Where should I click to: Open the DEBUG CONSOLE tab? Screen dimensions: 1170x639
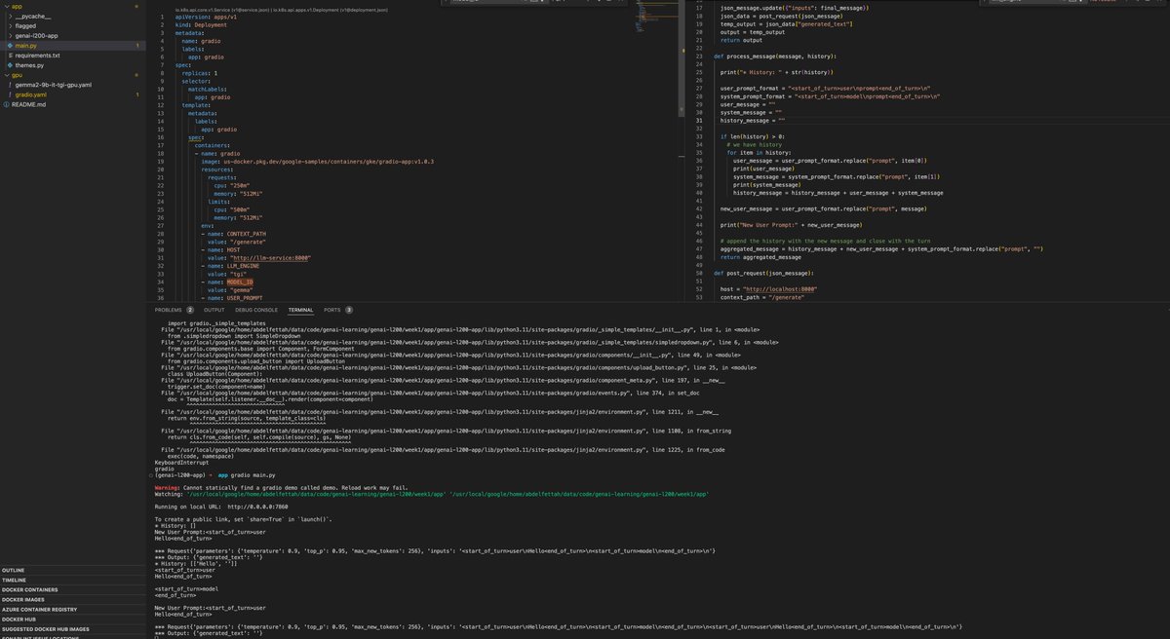[256, 310]
